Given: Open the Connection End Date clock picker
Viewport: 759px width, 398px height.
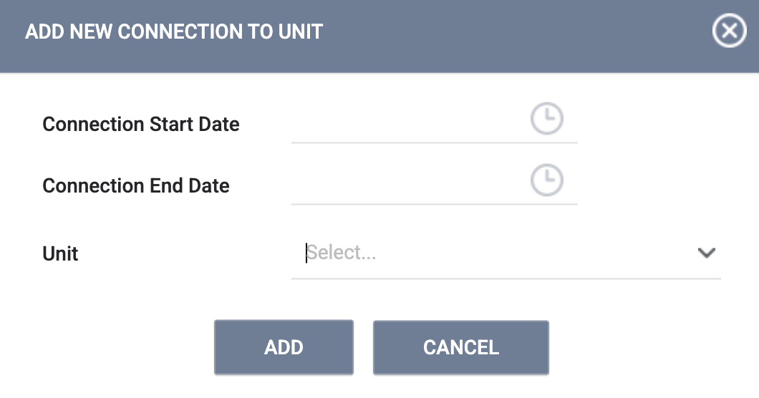Looking at the screenshot, I should click(x=546, y=180).
